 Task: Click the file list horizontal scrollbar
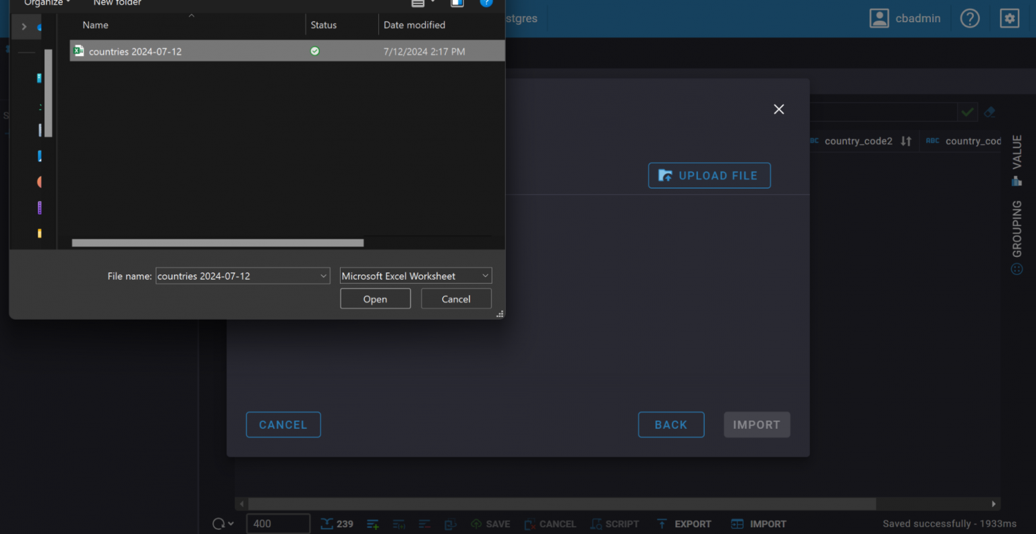[217, 243]
